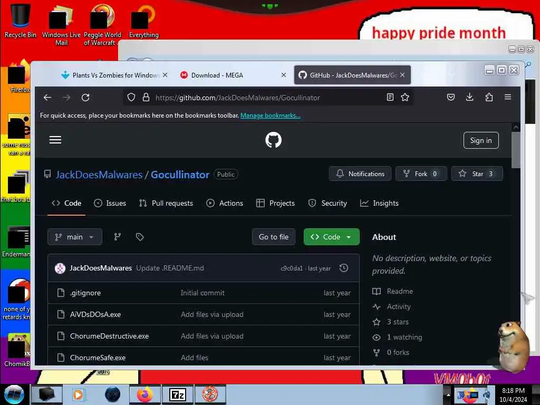Screen dimensions: 540x405
Task: Open the media player taskbar icon
Action: click(79, 394)
